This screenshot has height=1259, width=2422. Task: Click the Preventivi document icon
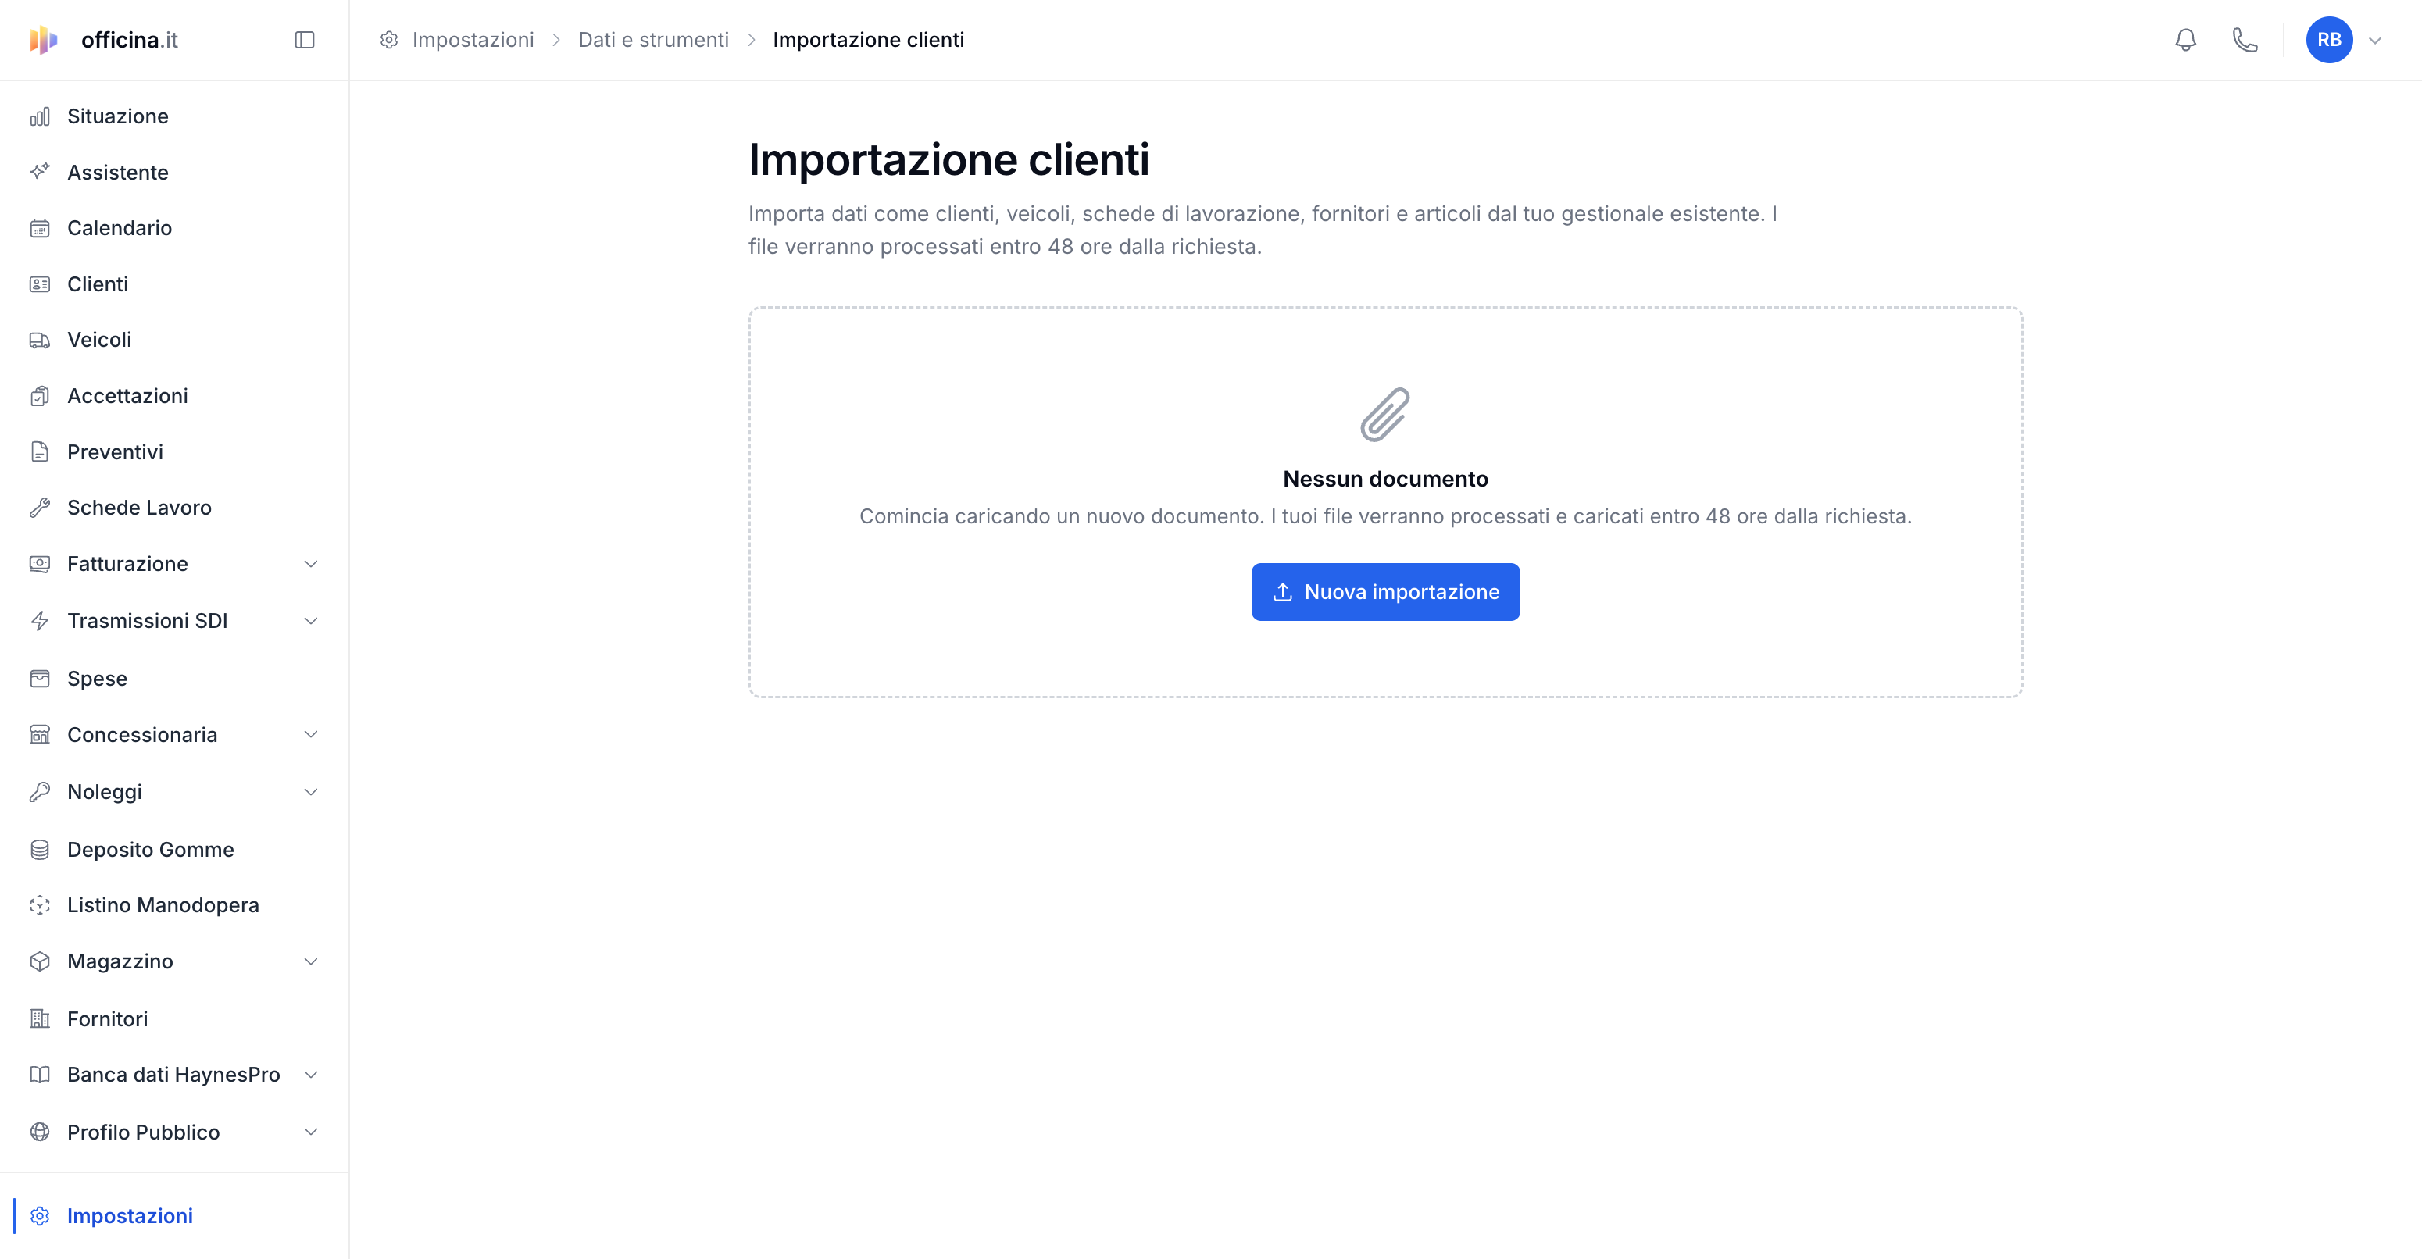coord(40,452)
